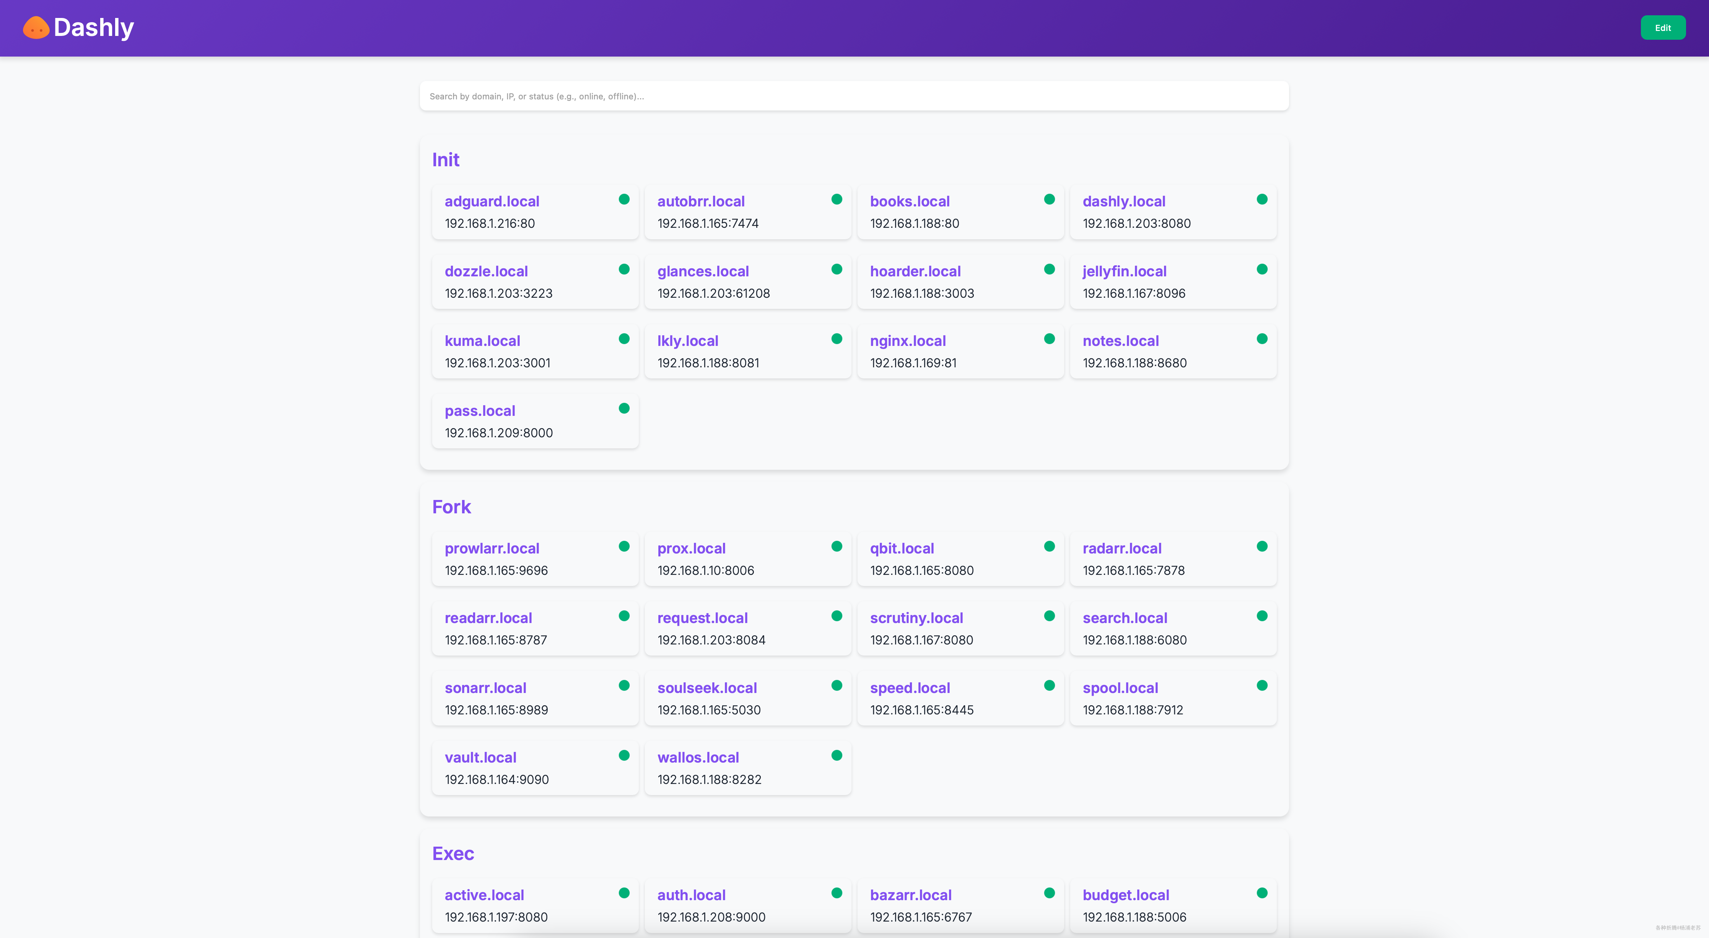The width and height of the screenshot is (1709, 938).
Task: Click the status dot on wallos.local card
Action: (837, 755)
